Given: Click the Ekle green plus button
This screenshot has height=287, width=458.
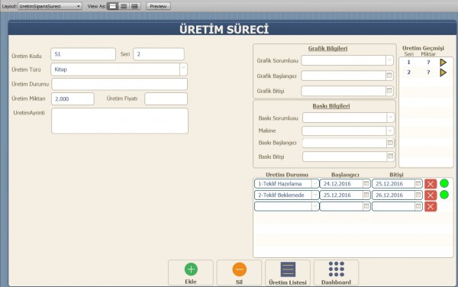Looking at the screenshot, I should [191, 272].
